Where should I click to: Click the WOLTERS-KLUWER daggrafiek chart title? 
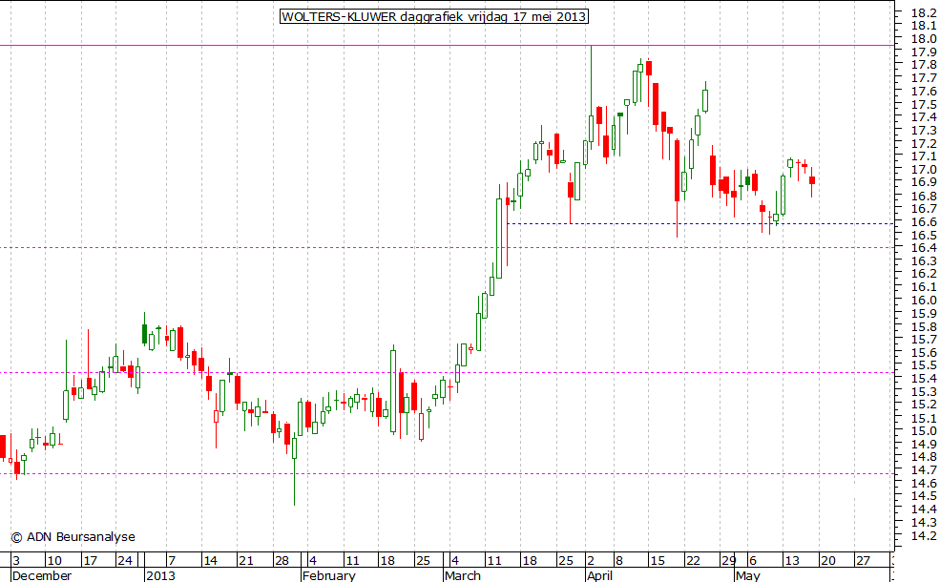pyautogui.click(x=433, y=16)
